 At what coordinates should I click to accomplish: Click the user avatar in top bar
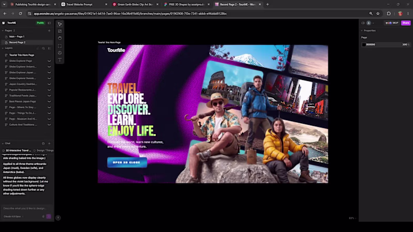pos(369,23)
